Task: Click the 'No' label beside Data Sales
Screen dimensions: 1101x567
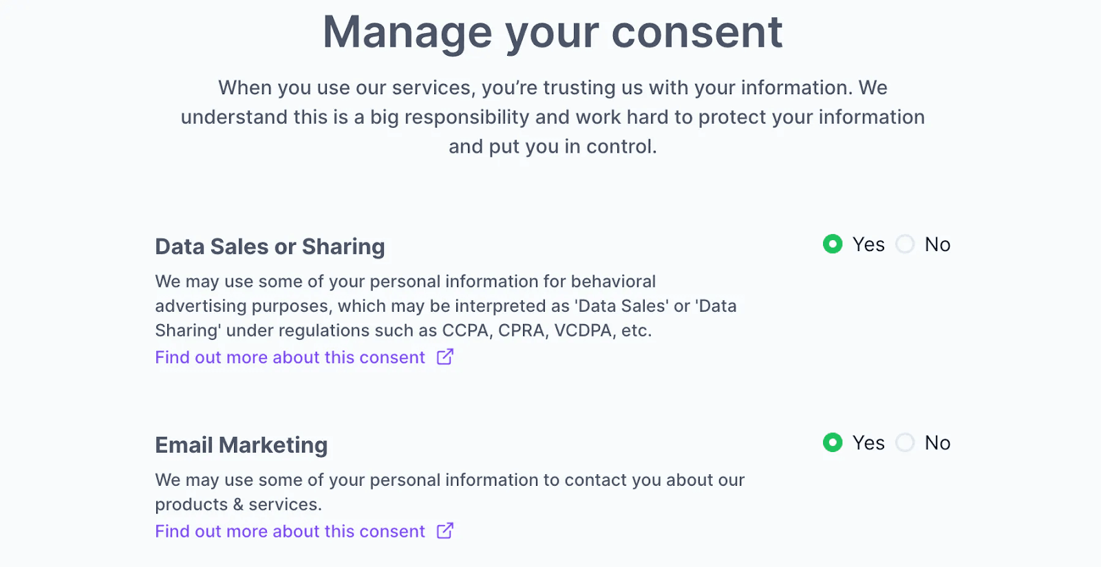Action: point(937,244)
